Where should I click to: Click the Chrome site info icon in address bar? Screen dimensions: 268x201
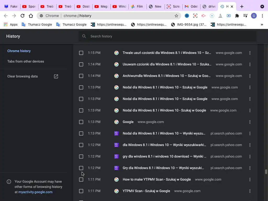(x=41, y=16)
